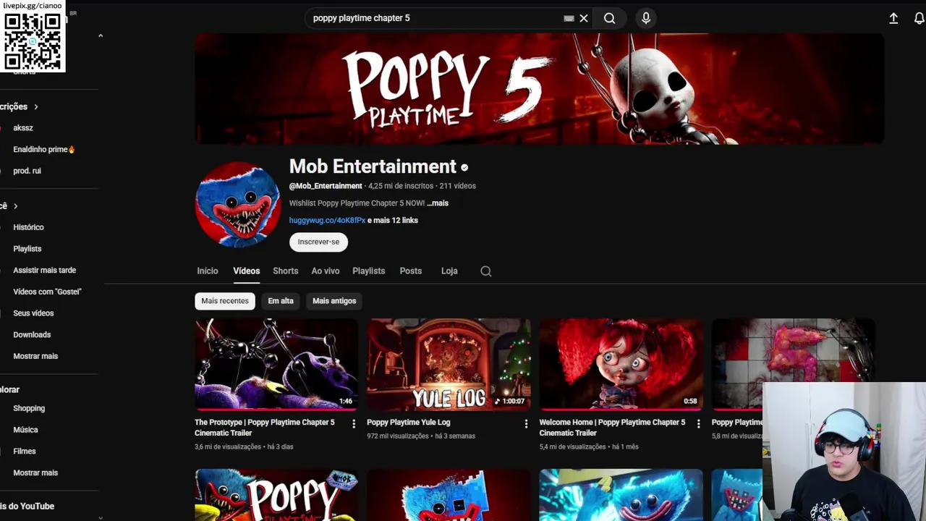Viewport: 926px width, 521px height.
Task: Switch to the Shorts tab
Action: coord(285,271)
